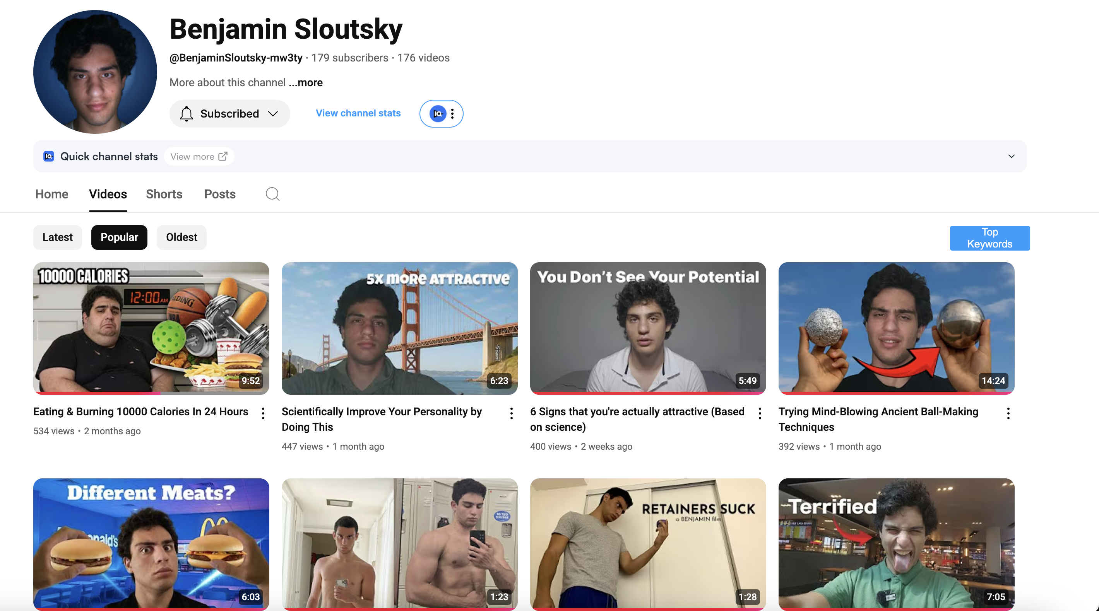Click the Quick channel stats vidIQ logo
Screen dimensions: 1099x611
[49, 157]
